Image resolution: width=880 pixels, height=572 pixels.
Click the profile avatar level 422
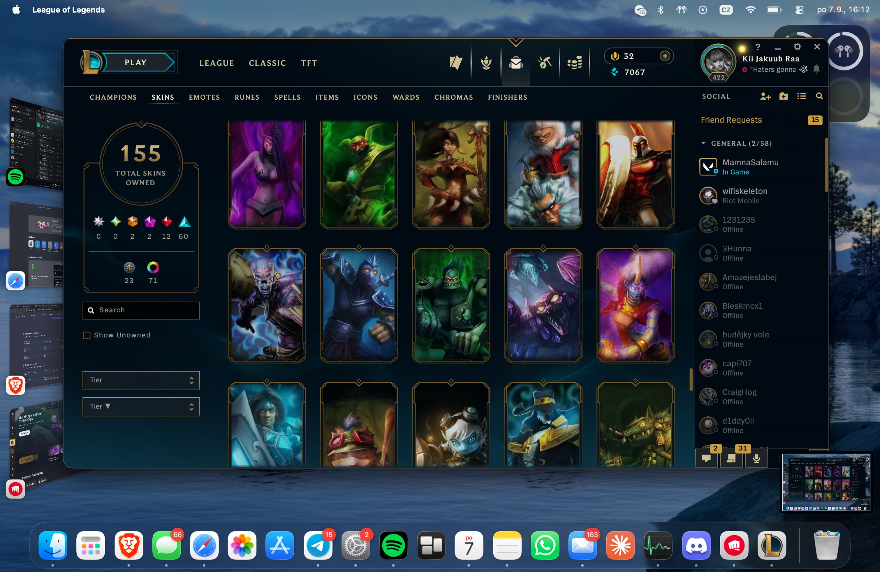(x=718, y=63)
